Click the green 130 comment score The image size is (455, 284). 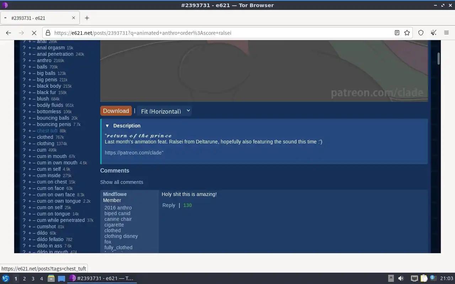(x=187, y=205)
